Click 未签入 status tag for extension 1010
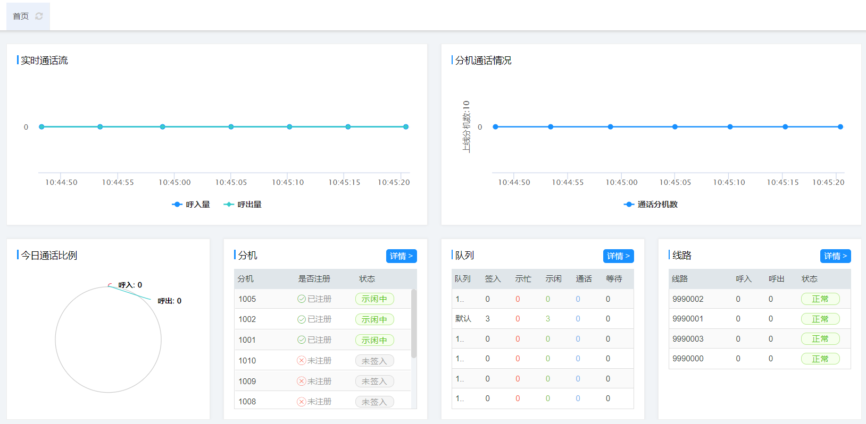Screen dimensions: 866x424 [x=374, y=361]
